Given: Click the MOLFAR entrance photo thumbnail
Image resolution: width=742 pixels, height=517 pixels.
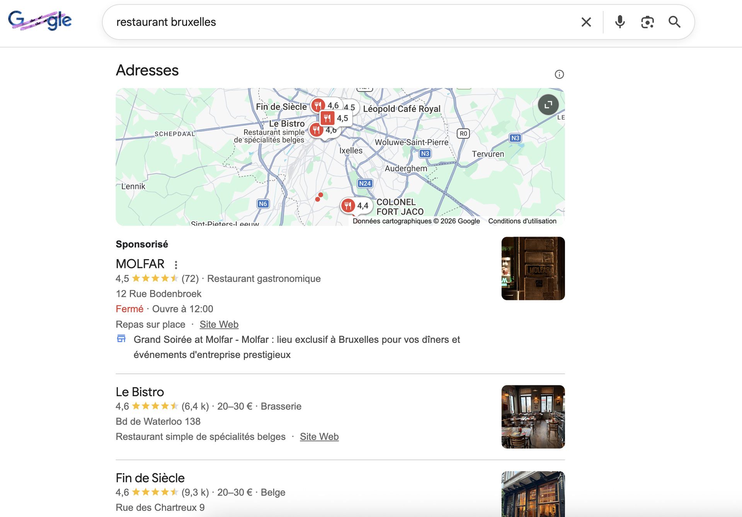Looking at the screenshot, I should 533,268.
